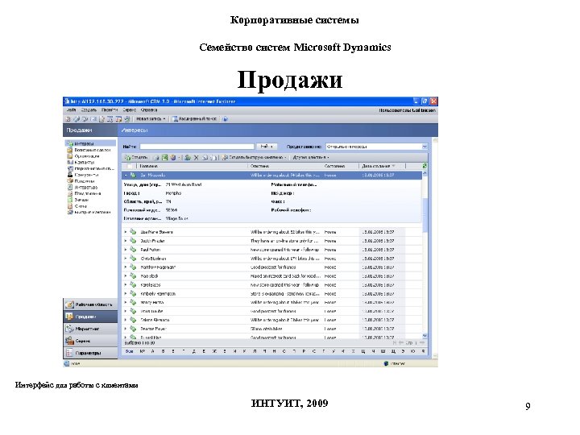Click the Счета sidebar icon

click(69, 206)
